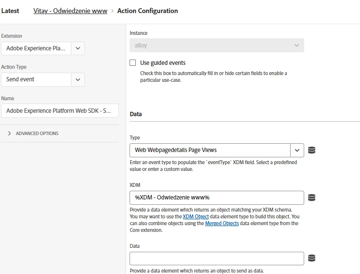This screenshot has width=360, height=274.
Task: Focus the XDM text field
Action: (217, 198)
